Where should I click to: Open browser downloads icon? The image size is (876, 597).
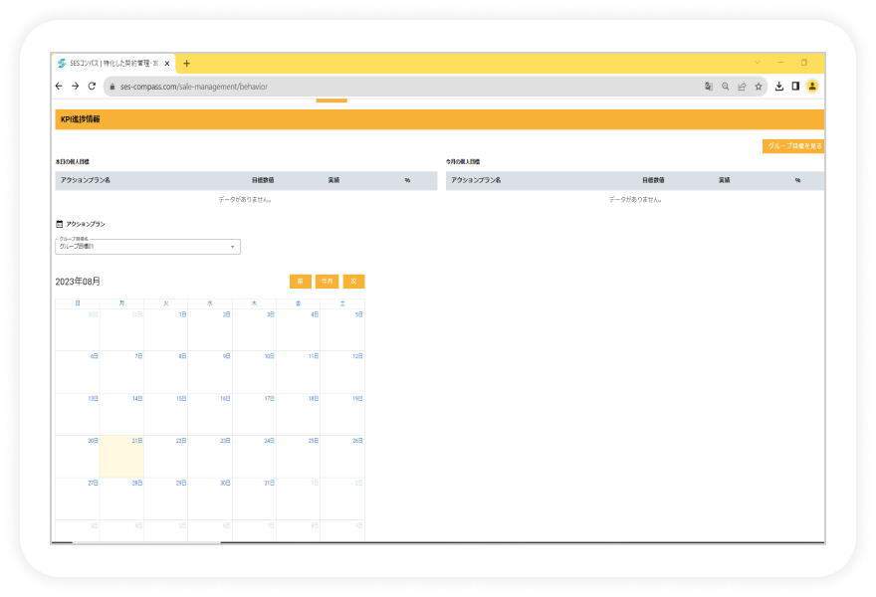[x=779, y=86]
